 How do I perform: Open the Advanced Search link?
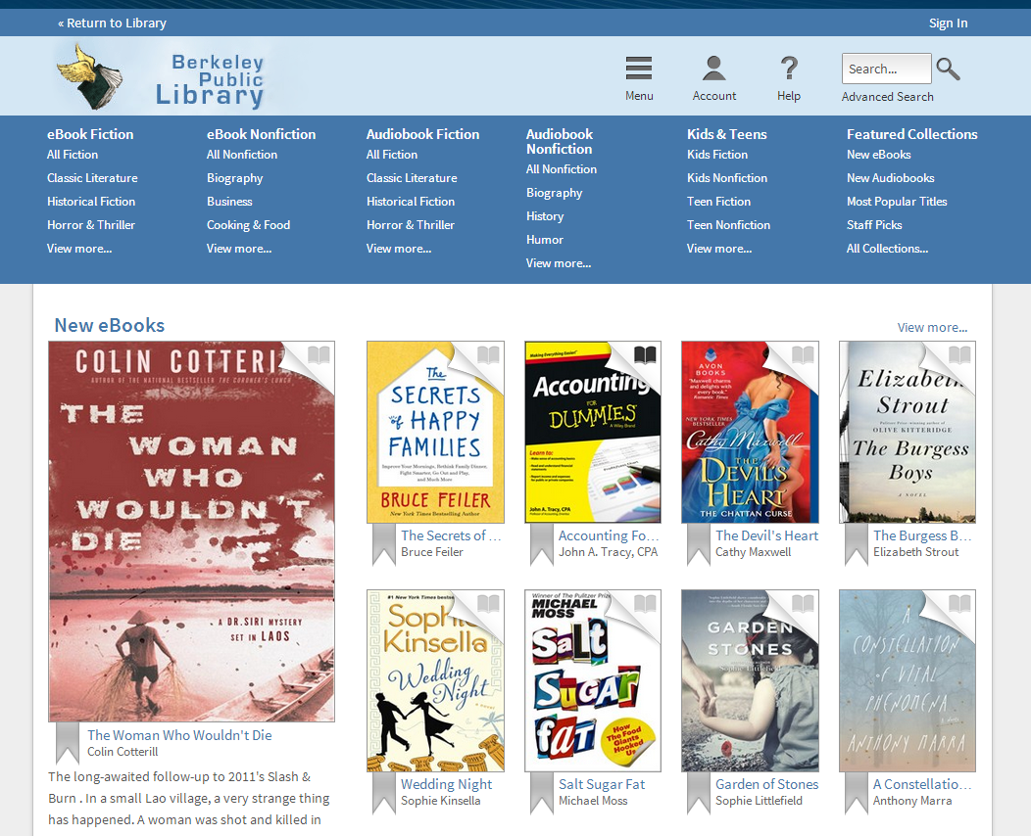click(888, 97)
